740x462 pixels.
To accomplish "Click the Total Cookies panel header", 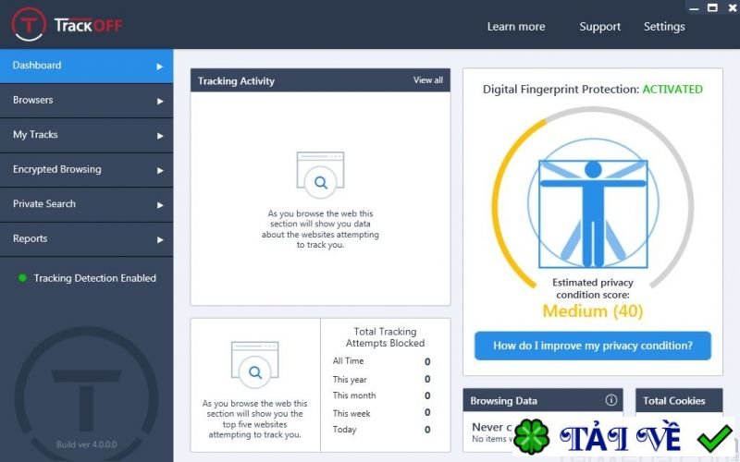I will pyautogui.click(x=679, y=400).
